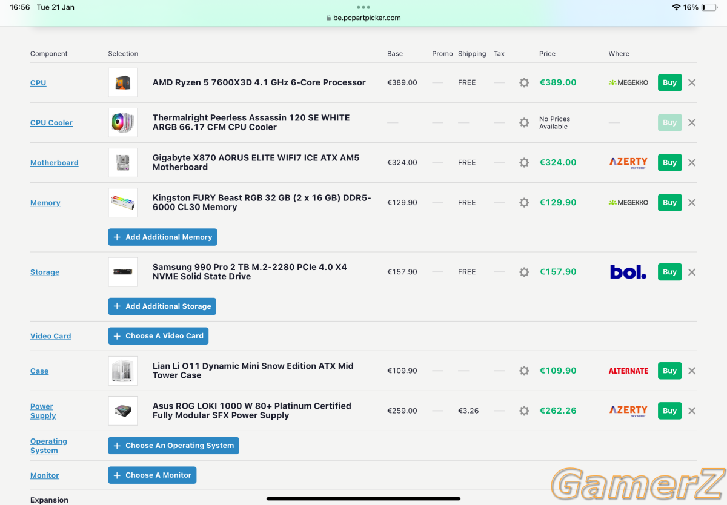The image size is (727, 505).
Task: Open the Kingston FURY Beast RGB product name
Action: [x=262, y=203]
